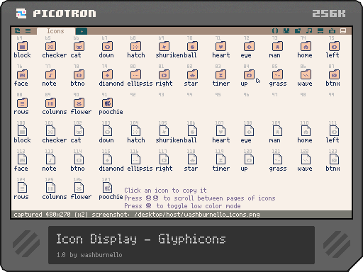
Task: Copy the ball file icon numbered 106
Action: [x=192, y=131]
